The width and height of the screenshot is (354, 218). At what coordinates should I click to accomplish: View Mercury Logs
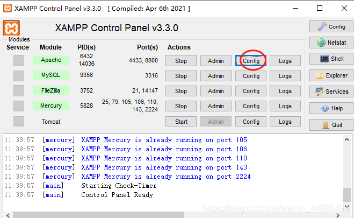pyautogui.click(x=285, y=106)
